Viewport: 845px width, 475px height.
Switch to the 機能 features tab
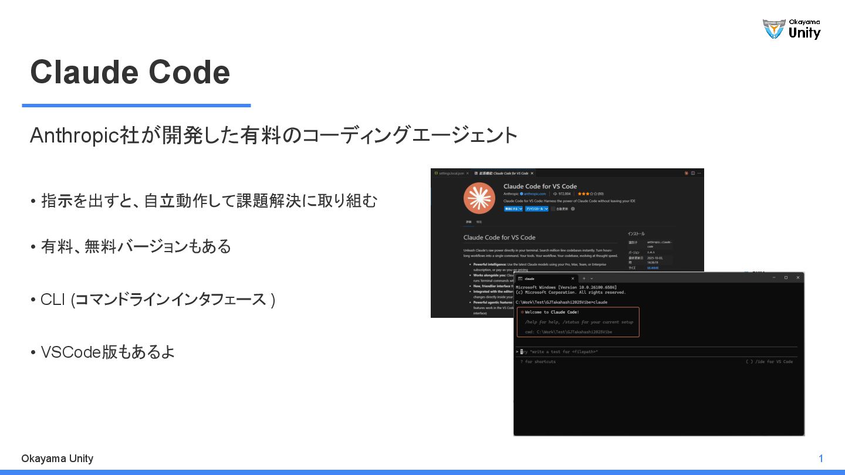tap(479, 222)
